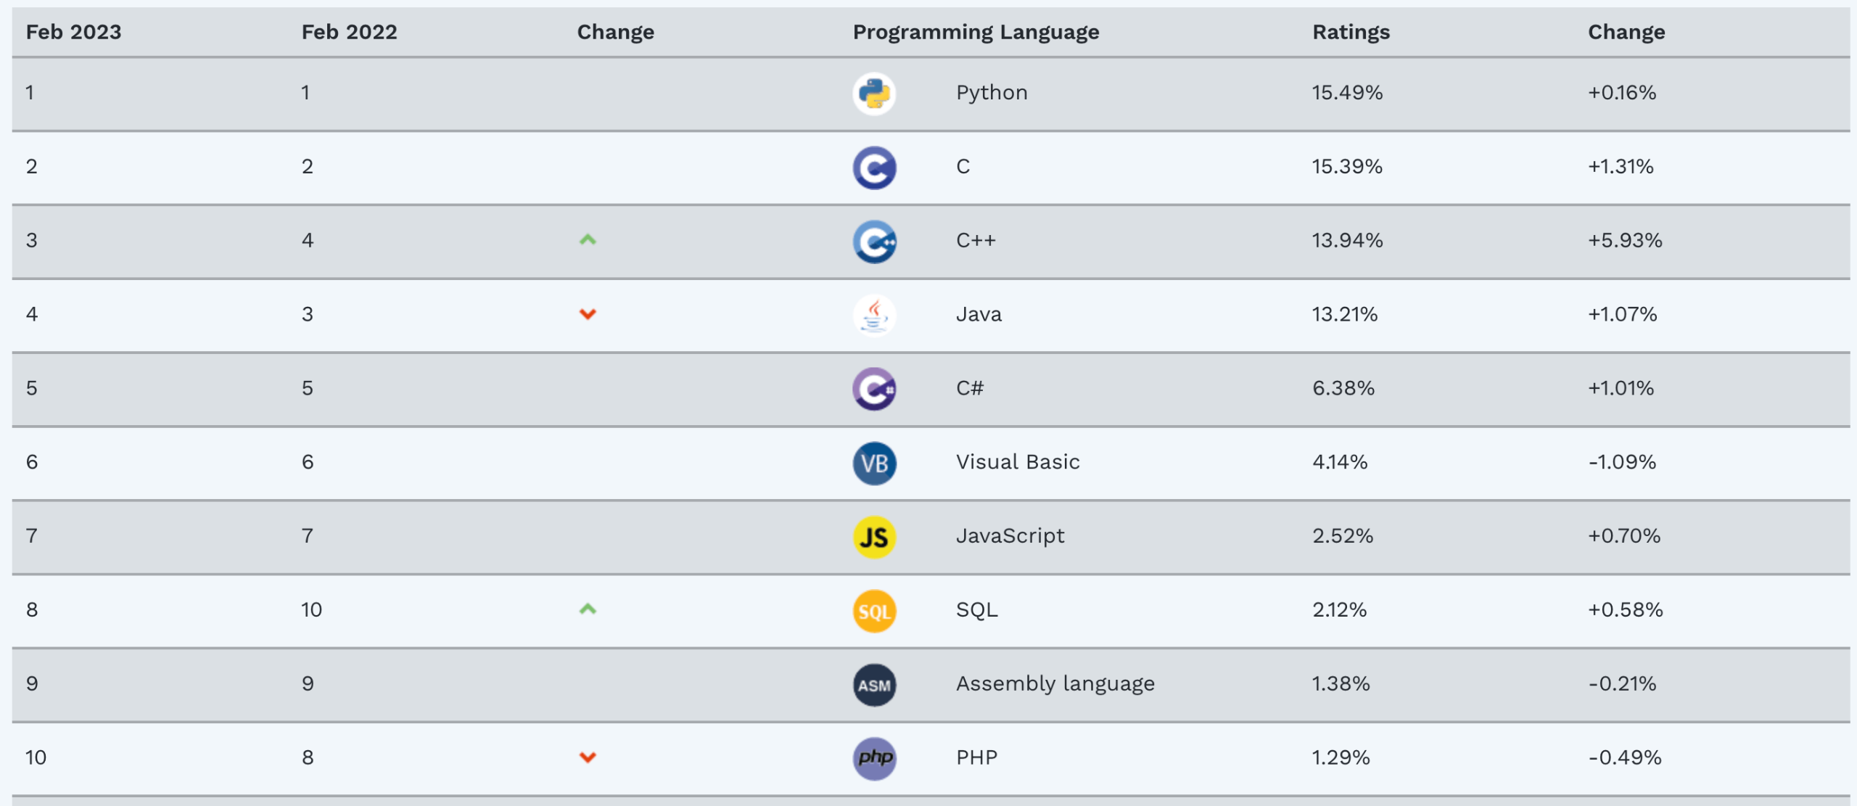
Task: Click the Python logo icon
Action: (x=874, y=94)
